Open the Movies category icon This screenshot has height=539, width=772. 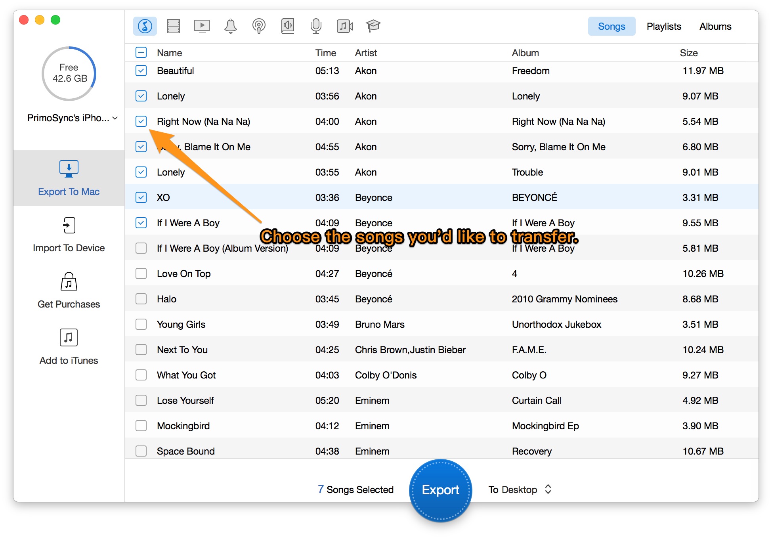point(173,26)
